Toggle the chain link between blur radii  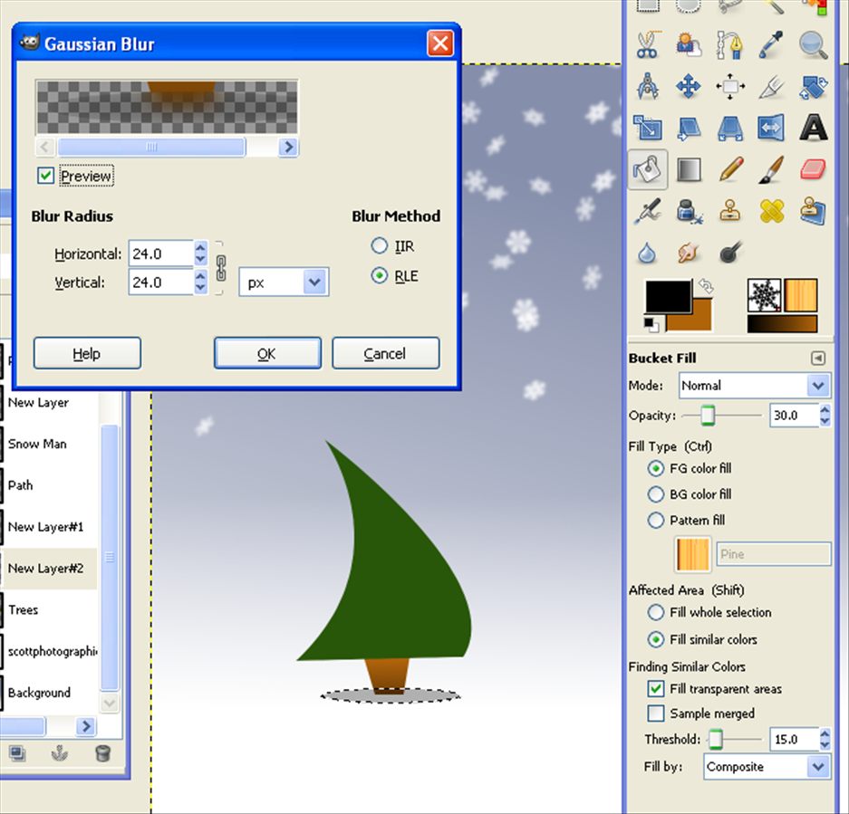[220, 268]
